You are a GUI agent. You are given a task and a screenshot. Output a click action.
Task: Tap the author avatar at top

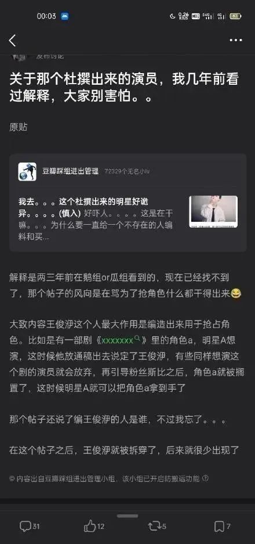(x=18, y=57)
